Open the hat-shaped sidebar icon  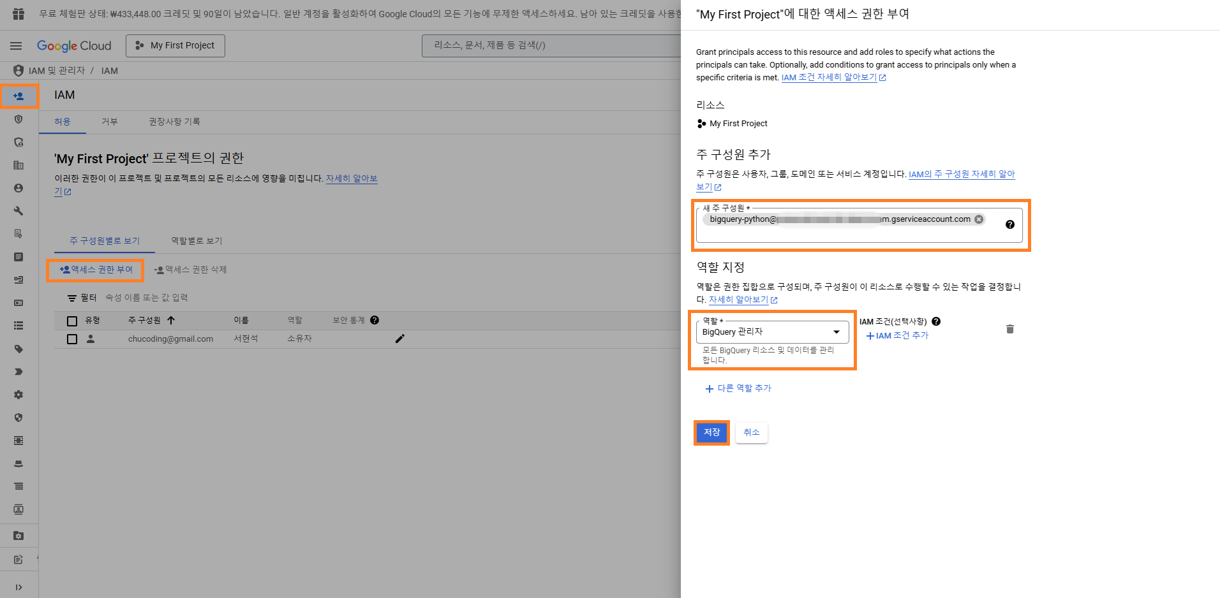click(19, 463)
